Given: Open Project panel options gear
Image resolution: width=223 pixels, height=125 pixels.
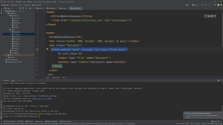Looking at the screenshot, I should [30, 8].
